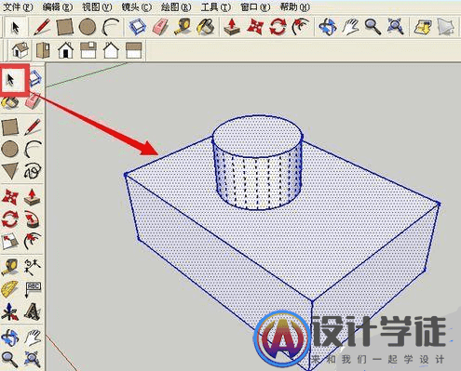Click Make Component in the left tool palette

tap(35, 77)
